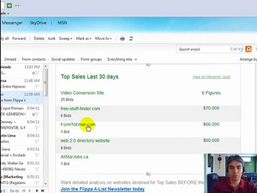Forward the current email
The height and width of the screenshot is (193, 257).
pos(19,39)
